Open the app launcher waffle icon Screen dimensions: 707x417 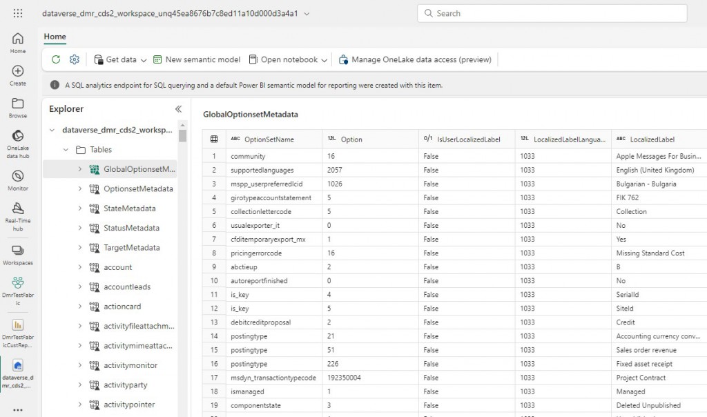[17, 14]
